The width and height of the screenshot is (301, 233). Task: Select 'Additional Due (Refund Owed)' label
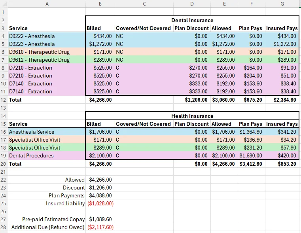click(x=47, y=227)
